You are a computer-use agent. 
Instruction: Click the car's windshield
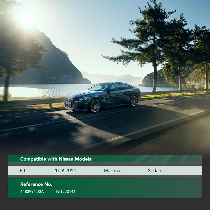tap(100, 87)
